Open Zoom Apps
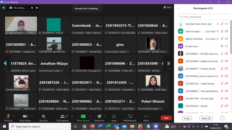232x130 pixels. (x=114, y=118)
